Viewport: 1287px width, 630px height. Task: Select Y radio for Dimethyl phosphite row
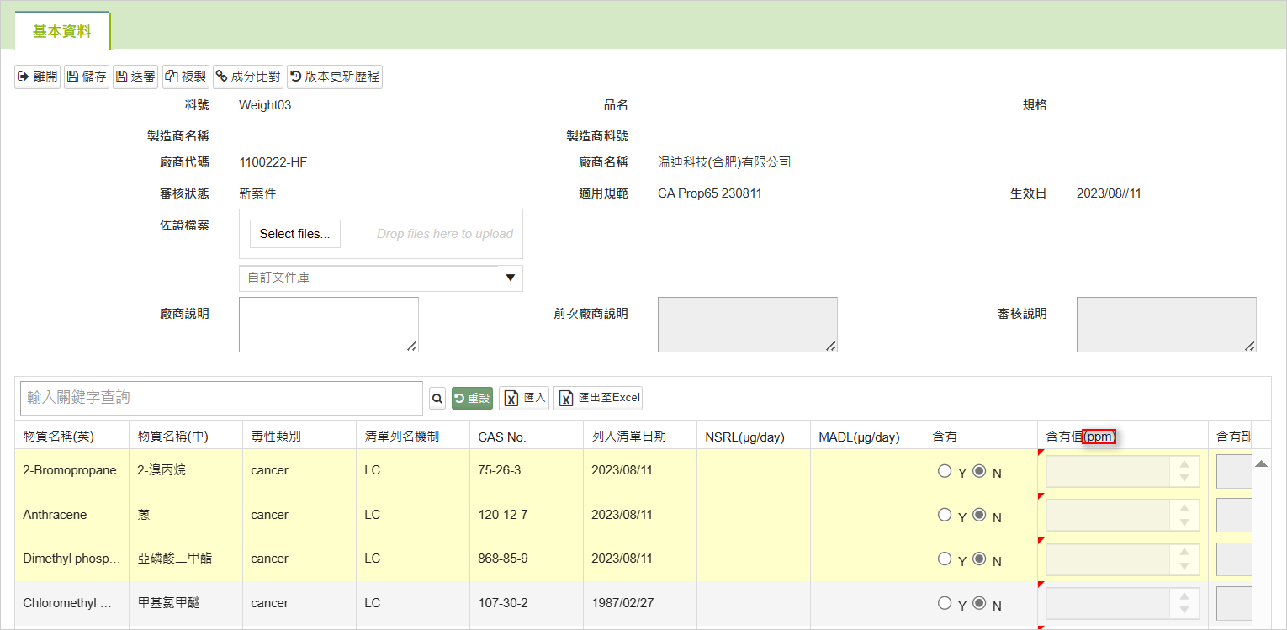pos(945,559)
